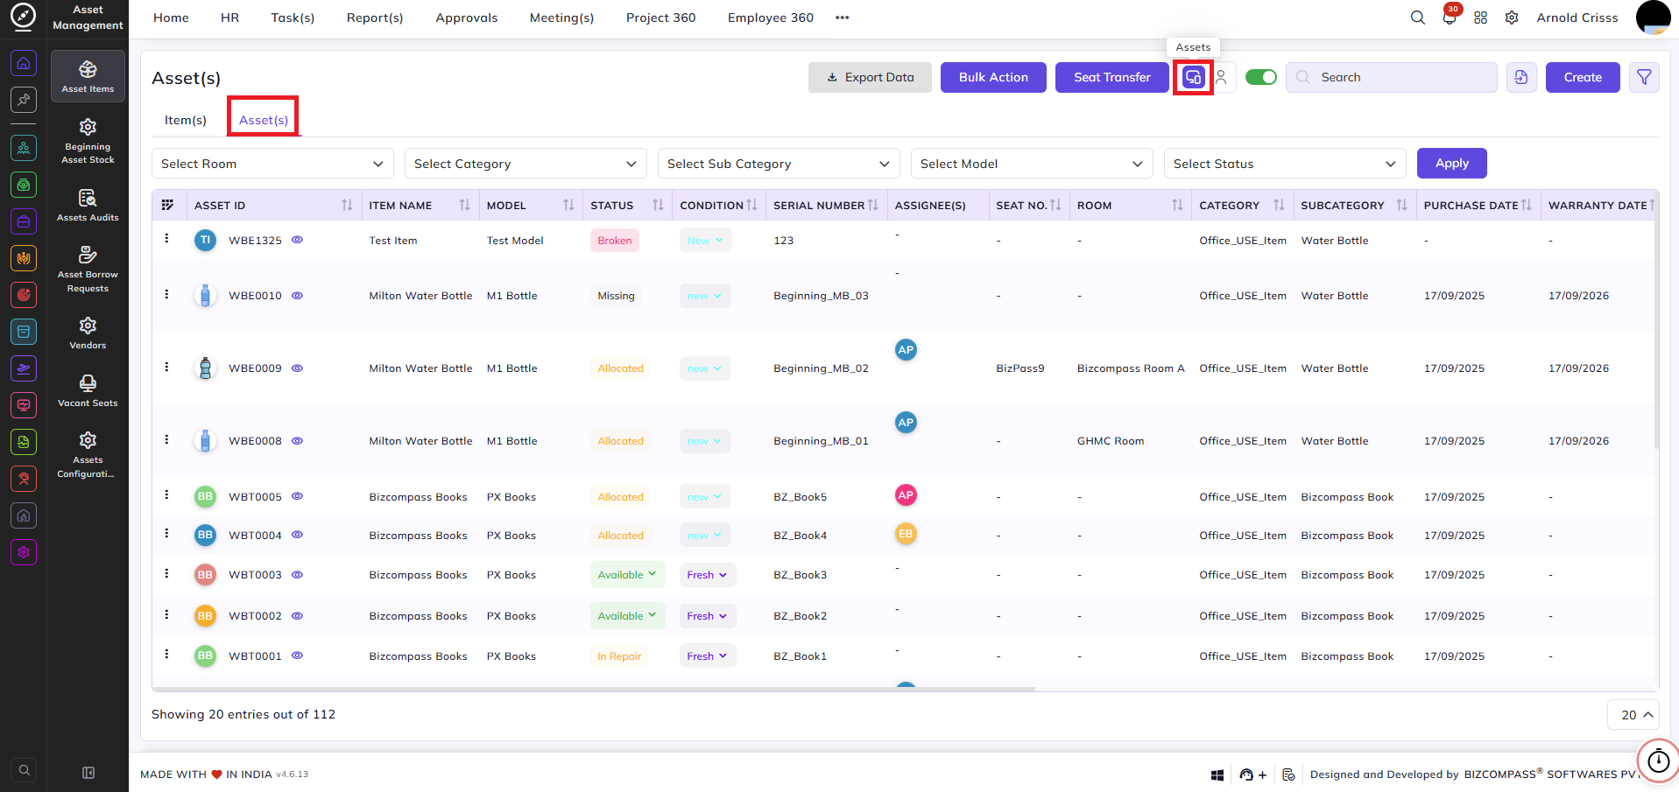Image resolution: width=1679 pixels, height=792 pixels.
Task: Expand the Select Sub Category dropdown
Action: click(779, 164)
